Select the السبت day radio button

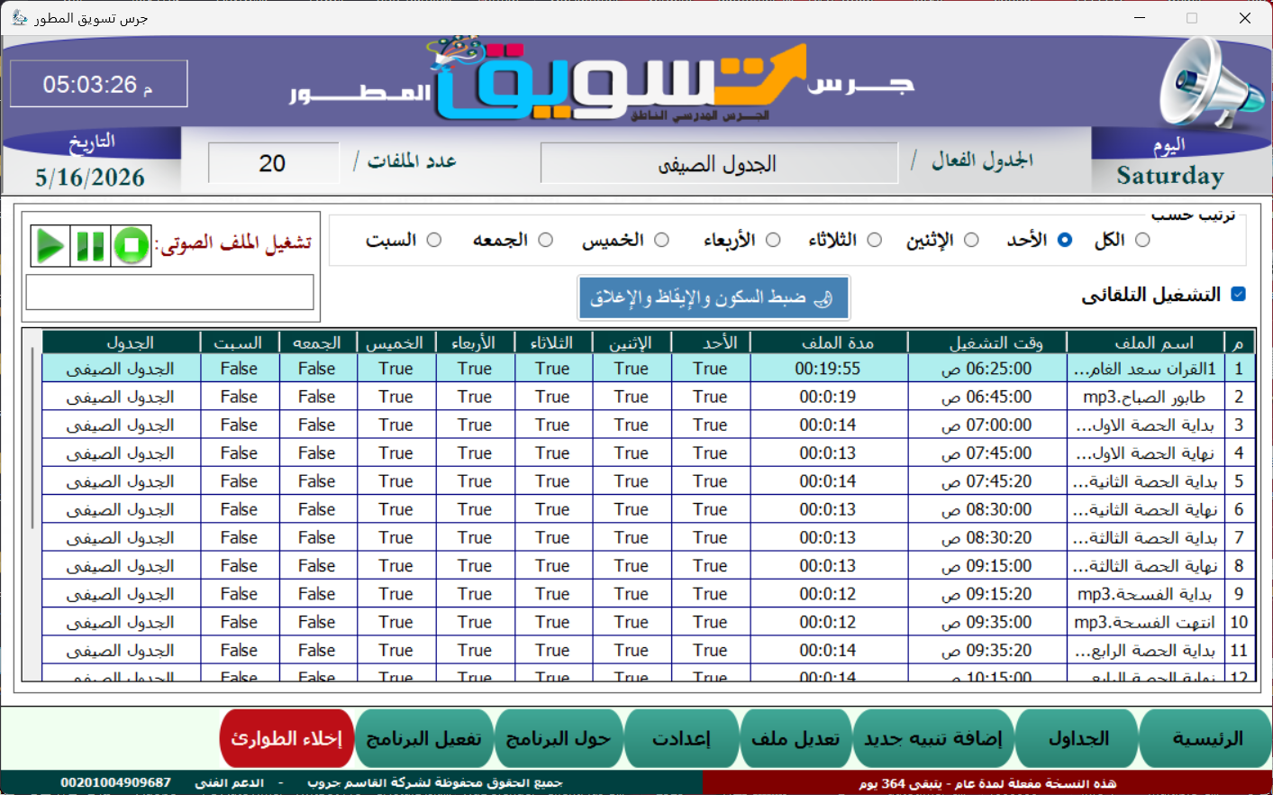tap(434, 240)
